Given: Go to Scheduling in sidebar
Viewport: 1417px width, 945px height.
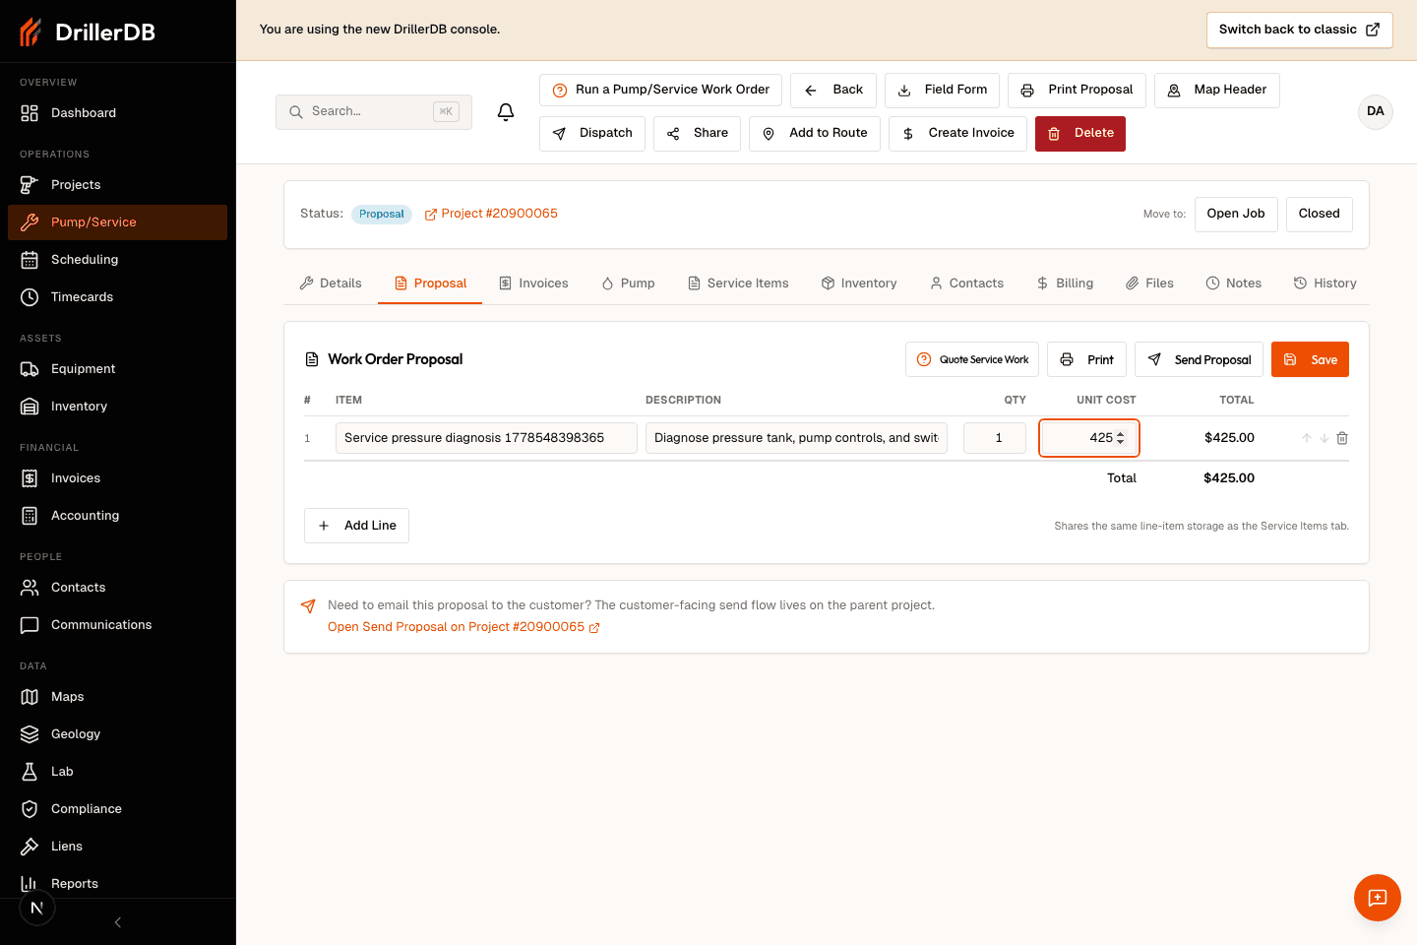Looking at the screenshot, I should tap(117, 260).
